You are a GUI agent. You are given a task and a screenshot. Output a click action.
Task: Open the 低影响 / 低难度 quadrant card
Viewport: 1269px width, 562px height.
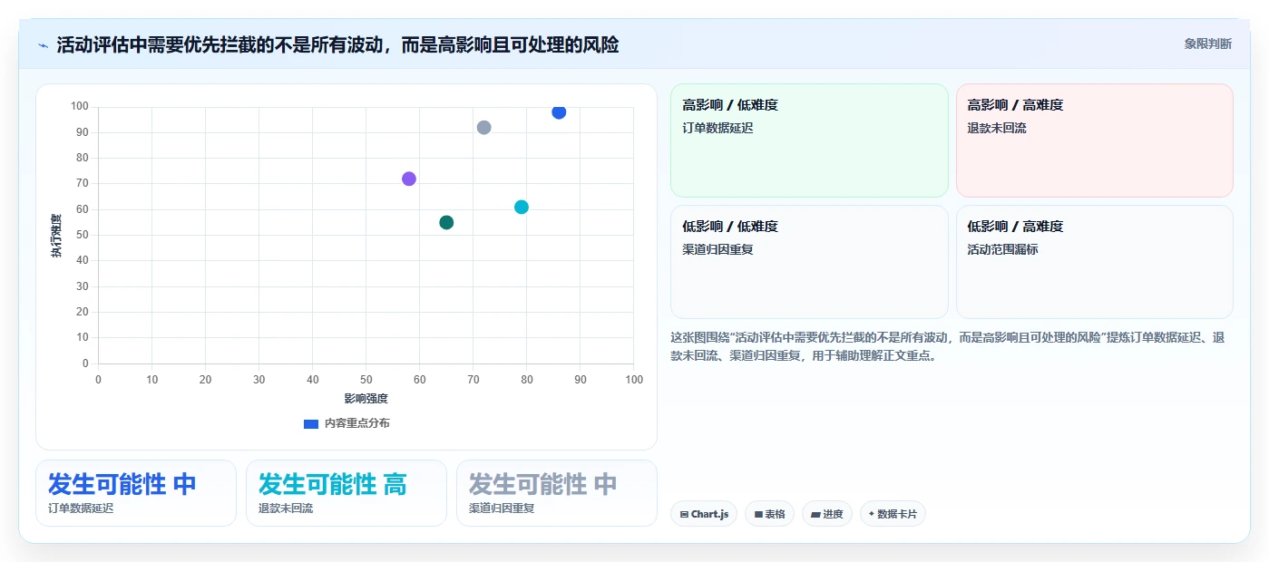[809, 262]
